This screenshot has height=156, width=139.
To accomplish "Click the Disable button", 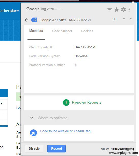I will point(34,149).
